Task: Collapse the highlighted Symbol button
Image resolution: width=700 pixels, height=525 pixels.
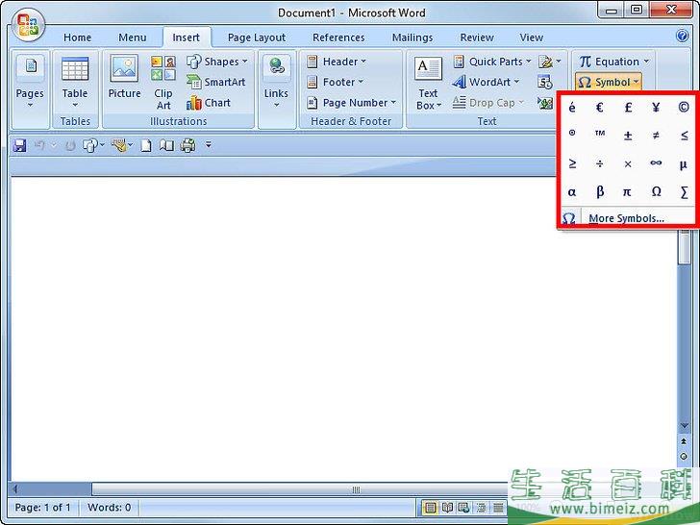Action: [x=609, y=82]
